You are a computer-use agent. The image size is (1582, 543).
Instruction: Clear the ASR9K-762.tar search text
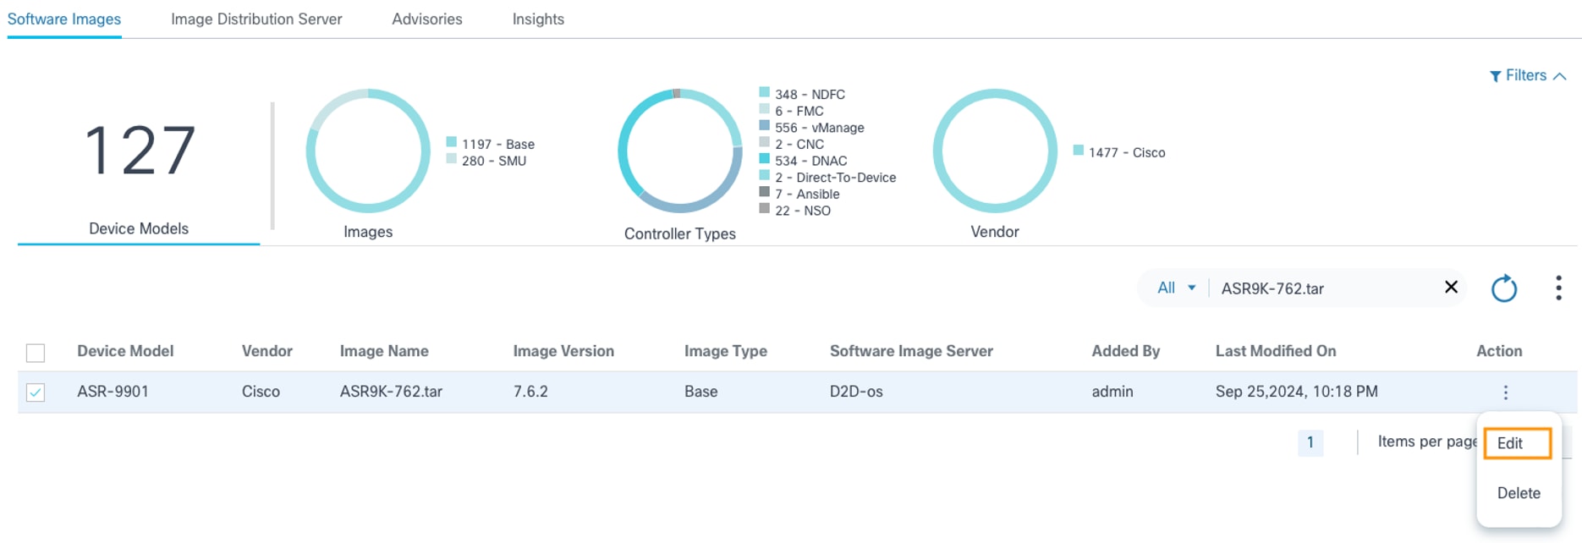[x=1451, y=288]
